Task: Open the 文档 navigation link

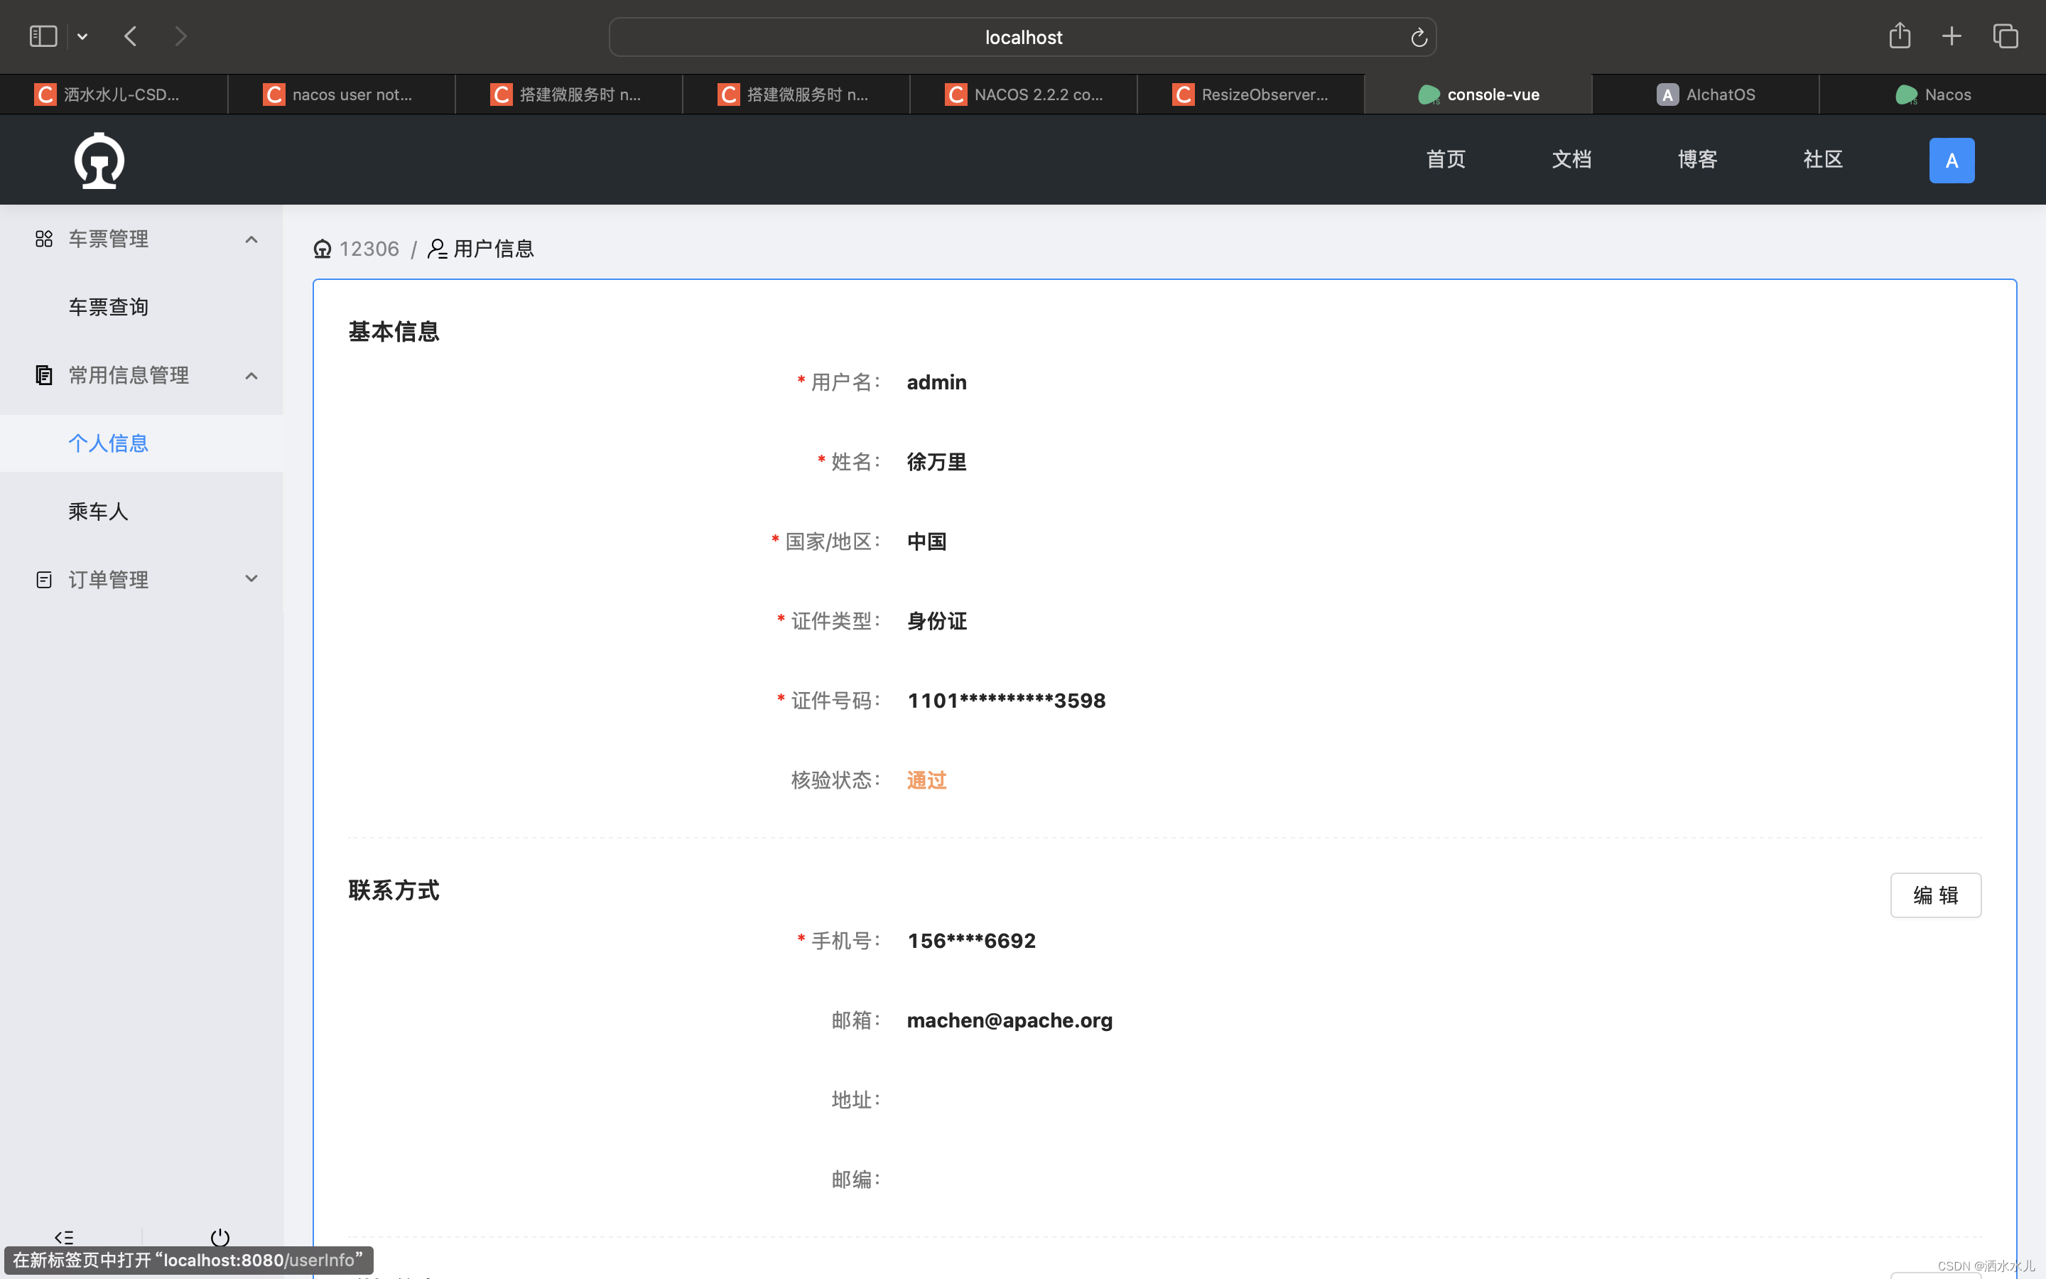Action: [1571, 160]
